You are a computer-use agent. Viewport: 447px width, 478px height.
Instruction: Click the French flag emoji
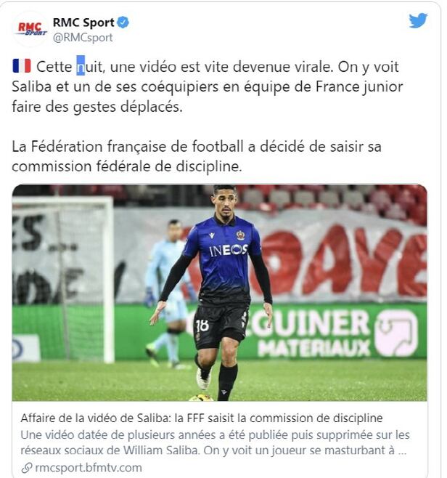tap(22, 66)
